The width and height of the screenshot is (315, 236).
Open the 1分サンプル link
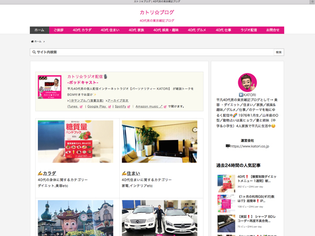[86, 101]
